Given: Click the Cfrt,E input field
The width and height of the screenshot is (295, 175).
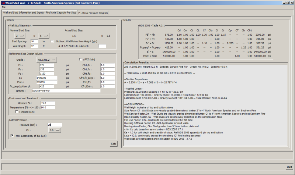Looking at the screenshot, I should 108,82.
